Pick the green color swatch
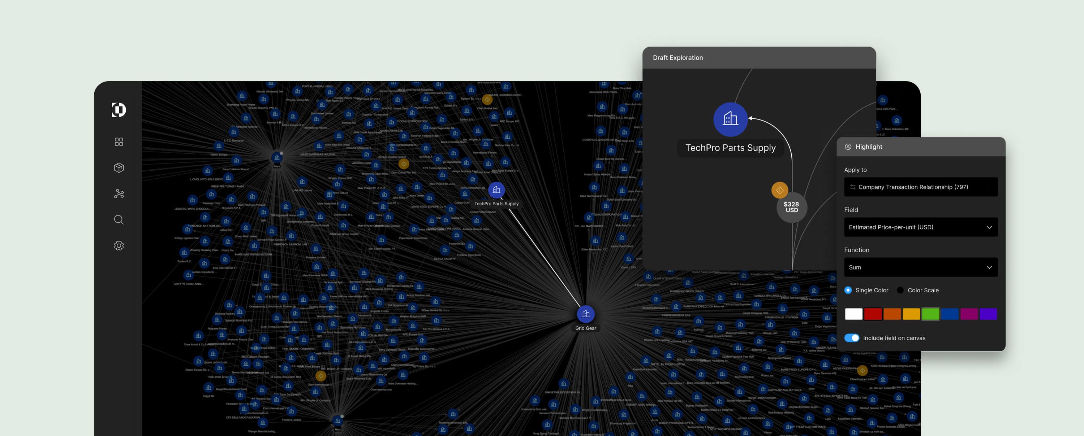Screen dimensions: 1084x436 tap(930, 314)
